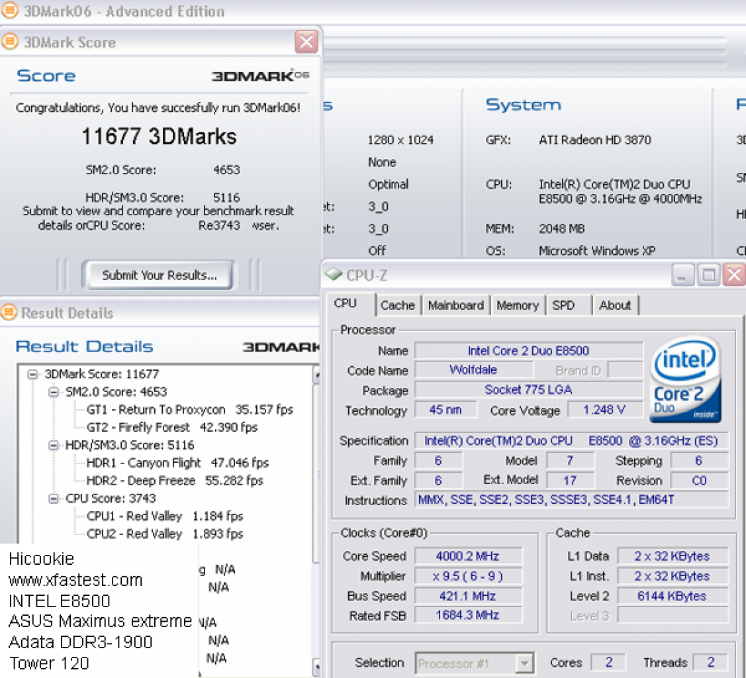
Task: Select HDR1 - Canyon Flight row
Action: tap(177, 463)
